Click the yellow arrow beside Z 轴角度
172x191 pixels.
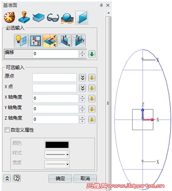click(x=92, y=120)
